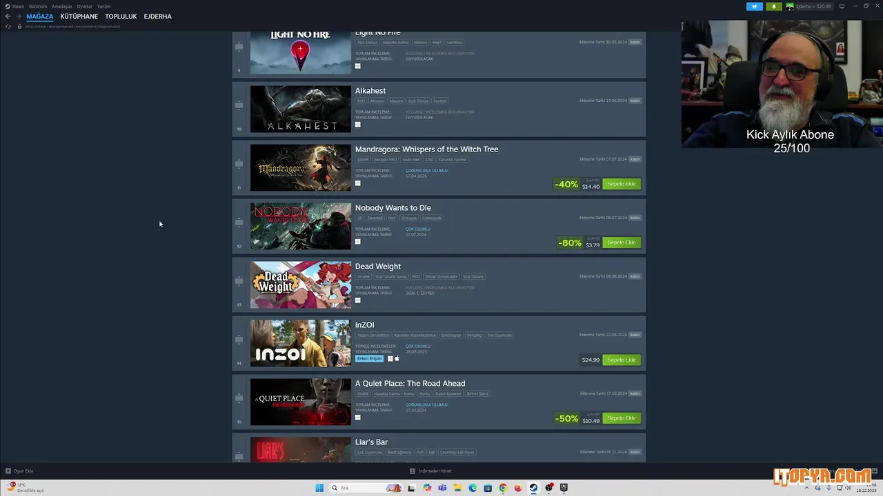Click the Windows platform icon under Alkahest
The width and height of the screenshot is (883, 496).
coord(358,125)
